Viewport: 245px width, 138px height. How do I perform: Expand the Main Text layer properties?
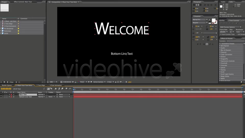9,95
